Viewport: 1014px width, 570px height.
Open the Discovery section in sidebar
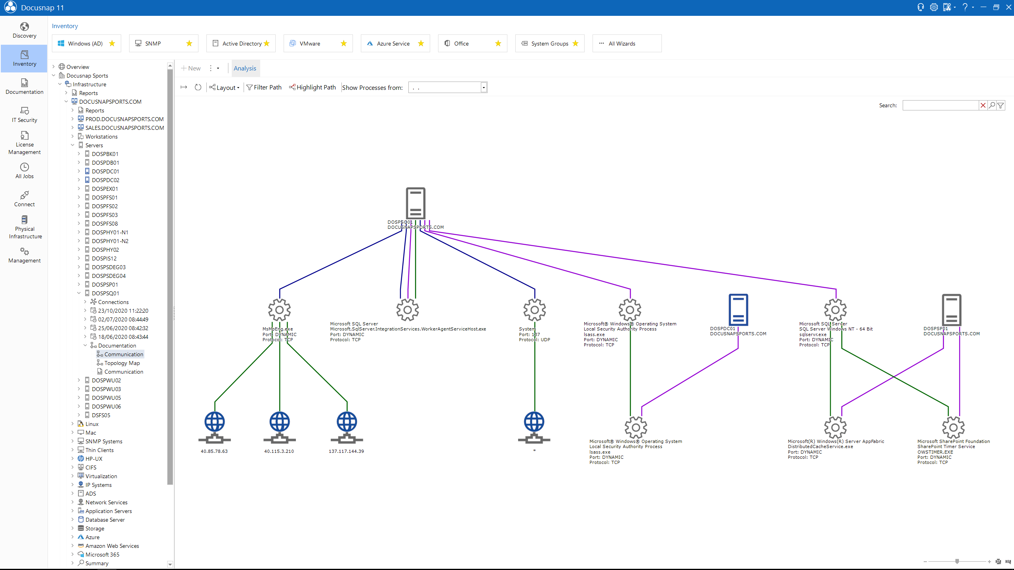(x=25, y=30)
